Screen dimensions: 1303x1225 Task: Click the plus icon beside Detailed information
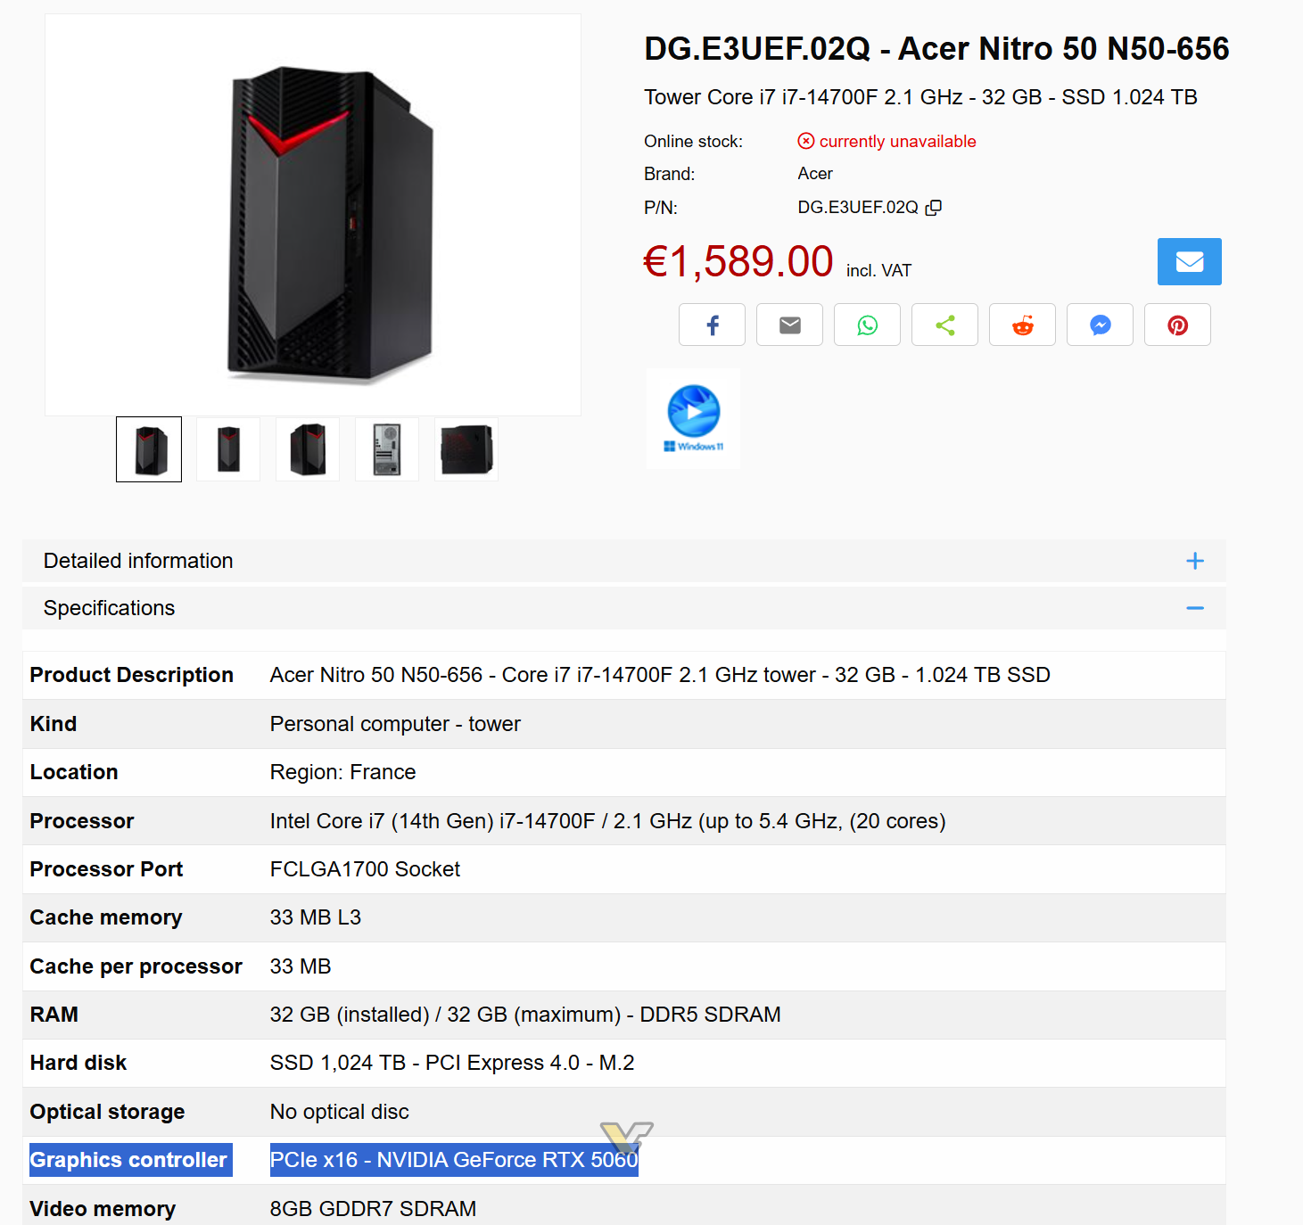click(x=1194, y=561)
